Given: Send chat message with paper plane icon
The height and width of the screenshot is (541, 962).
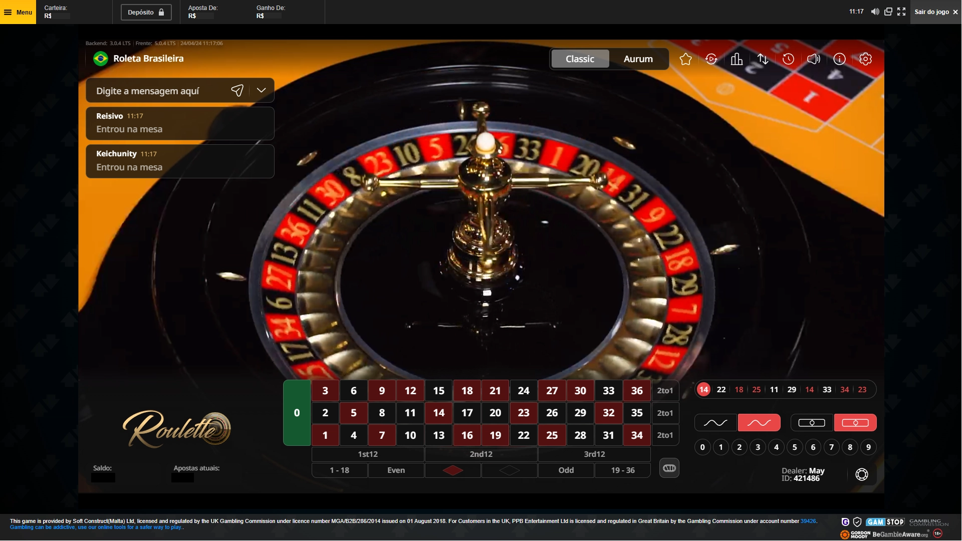Looking at the screenshot, I should [237, 90].
